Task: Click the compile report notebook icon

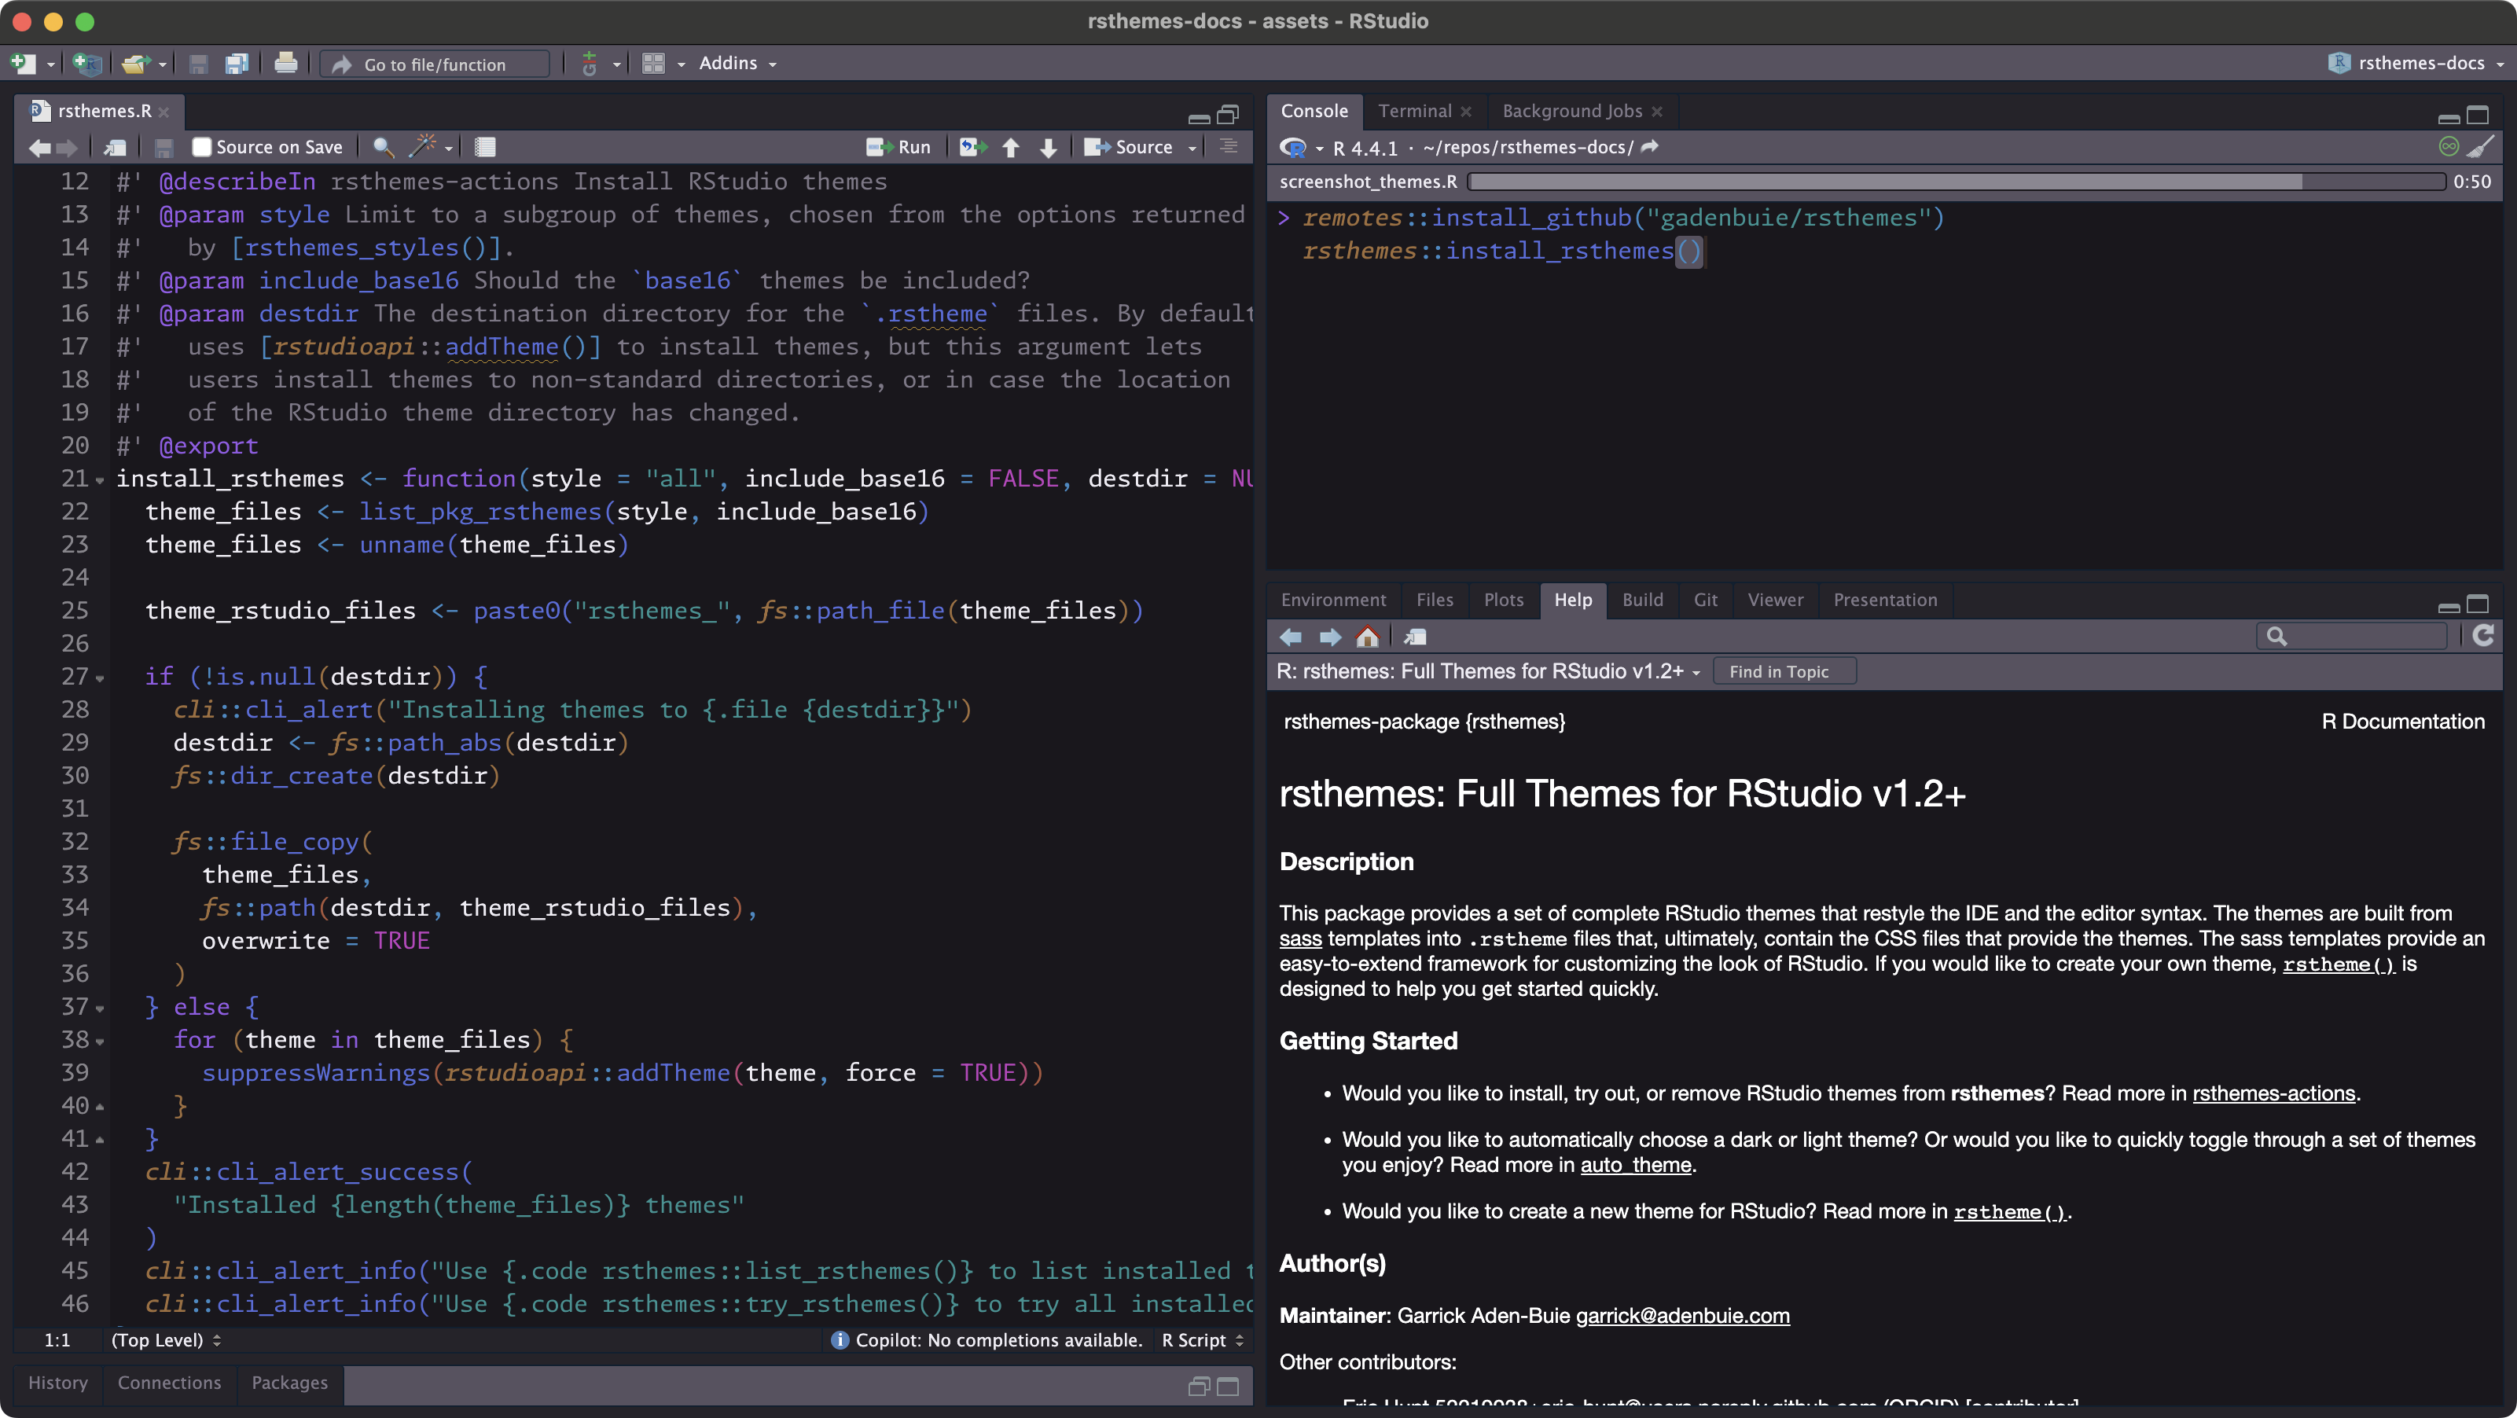Action: 485,146
